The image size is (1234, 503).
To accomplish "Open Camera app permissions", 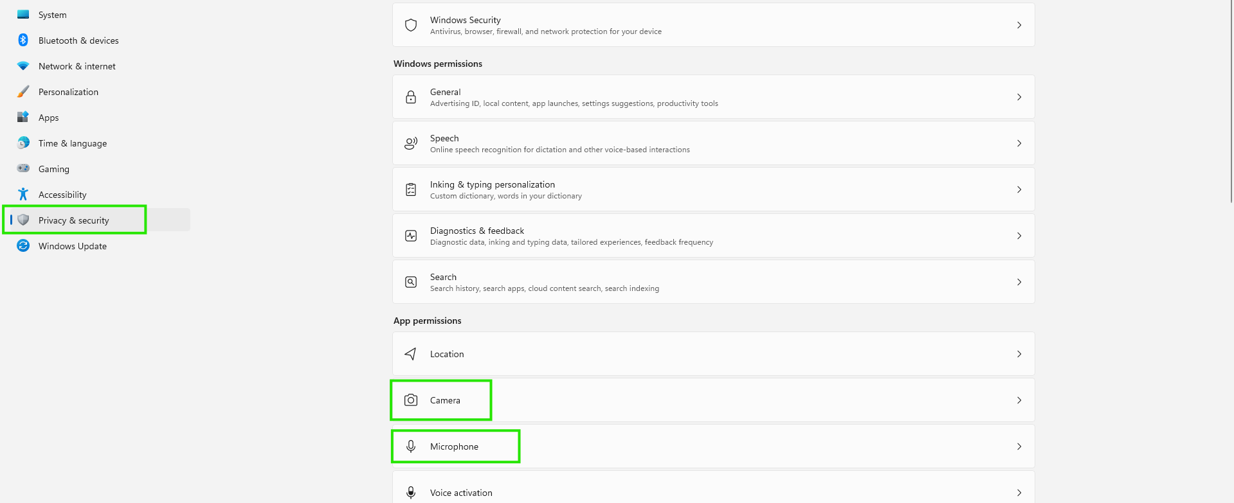I will pos(713,400).
